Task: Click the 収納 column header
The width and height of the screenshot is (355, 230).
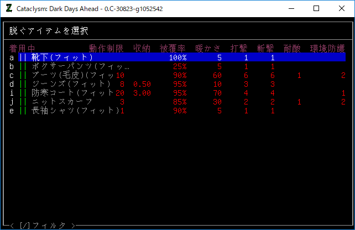Action: point(142,49)
